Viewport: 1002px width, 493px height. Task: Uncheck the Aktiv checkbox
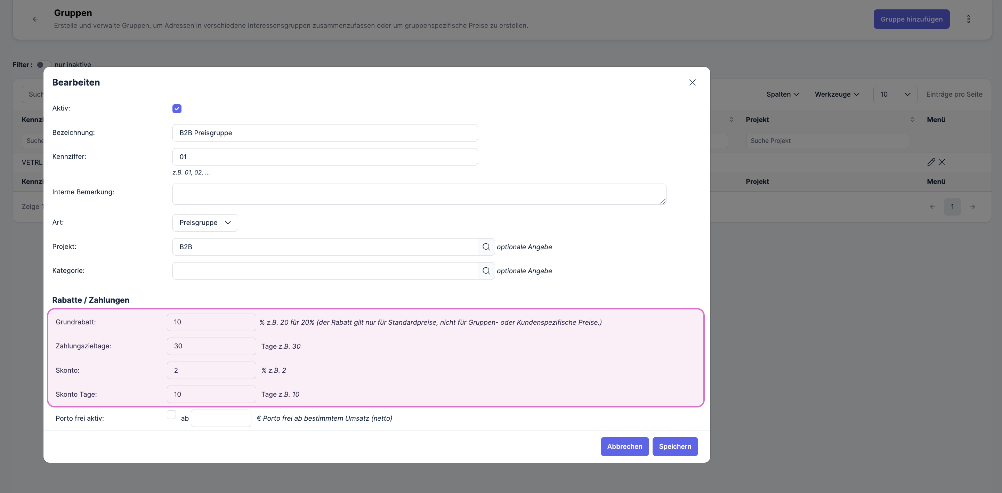point(177,108)
